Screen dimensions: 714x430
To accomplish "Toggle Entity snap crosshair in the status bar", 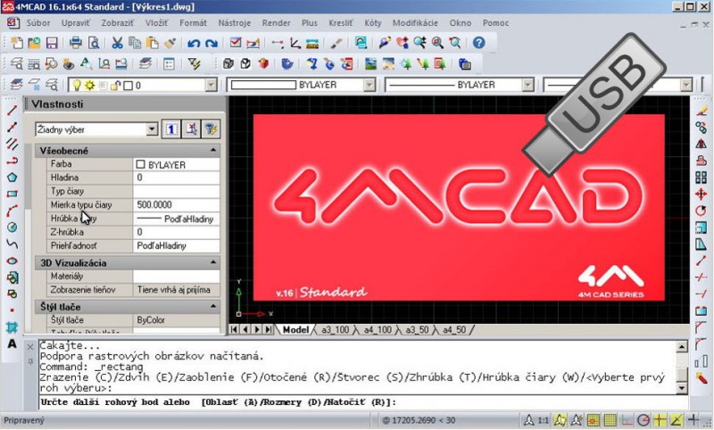I will 660,420.
